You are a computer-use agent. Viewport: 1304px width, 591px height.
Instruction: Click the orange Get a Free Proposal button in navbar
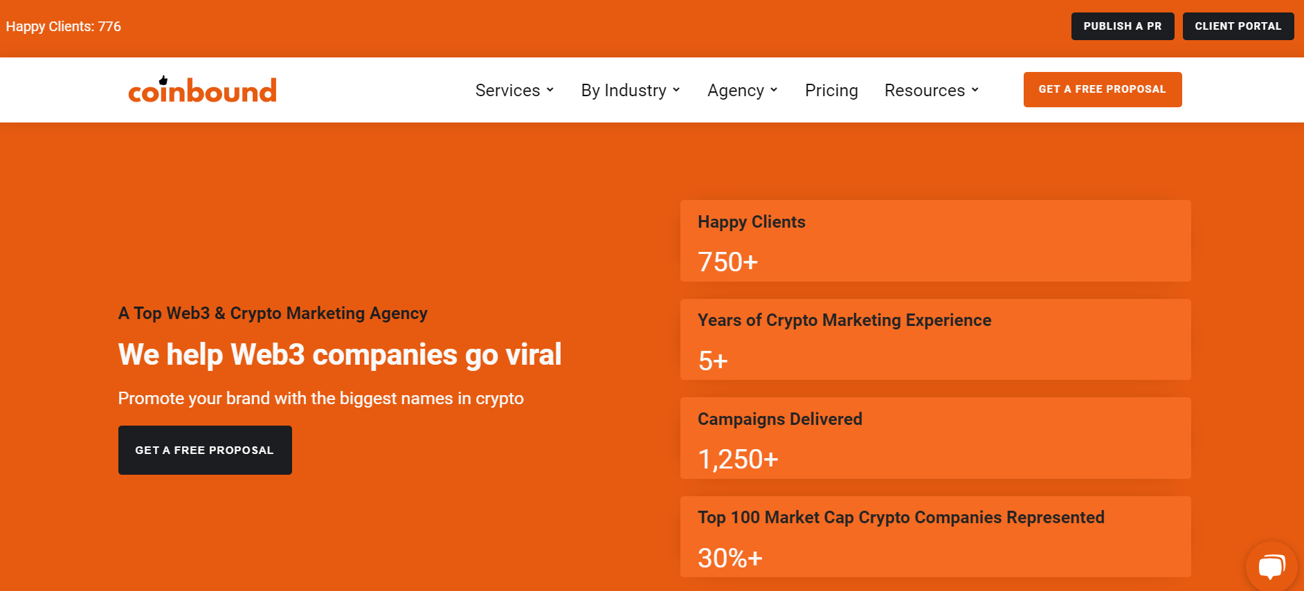(1103, 89)
